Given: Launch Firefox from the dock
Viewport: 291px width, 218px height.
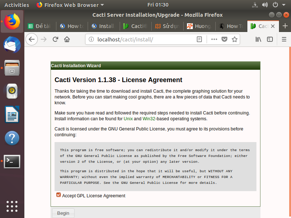Looking at the screenshot, I should point(12,21).
